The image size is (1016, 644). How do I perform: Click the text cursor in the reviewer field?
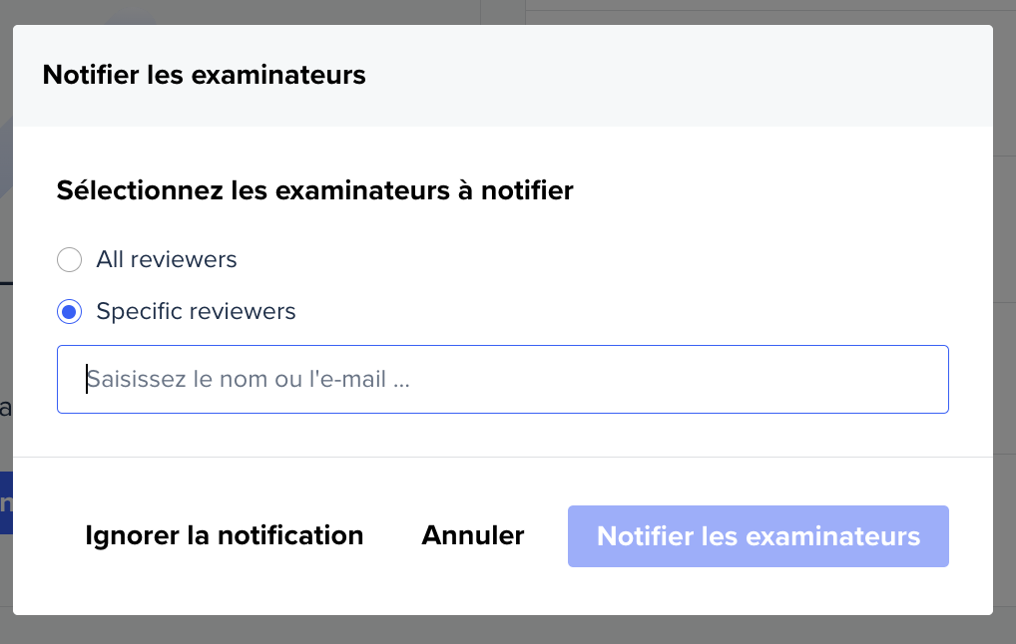(87, 379)
